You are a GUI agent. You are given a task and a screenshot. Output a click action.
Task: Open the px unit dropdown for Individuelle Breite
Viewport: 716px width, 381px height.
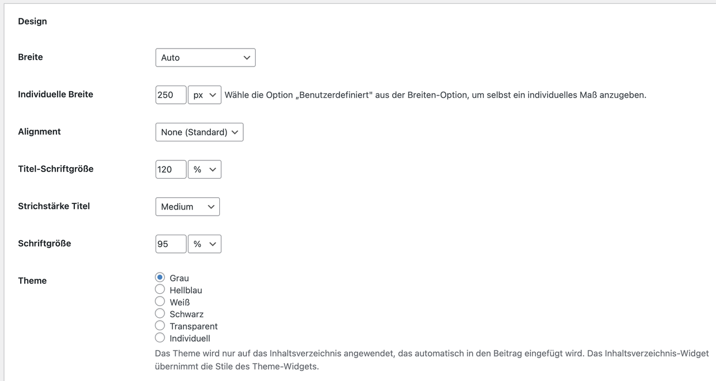205,95
